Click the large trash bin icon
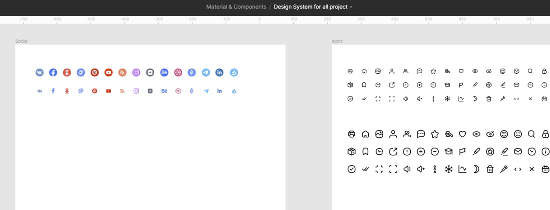Image resolution: width=550 pixels, height=210 pixels. click(x=490, y=169)
